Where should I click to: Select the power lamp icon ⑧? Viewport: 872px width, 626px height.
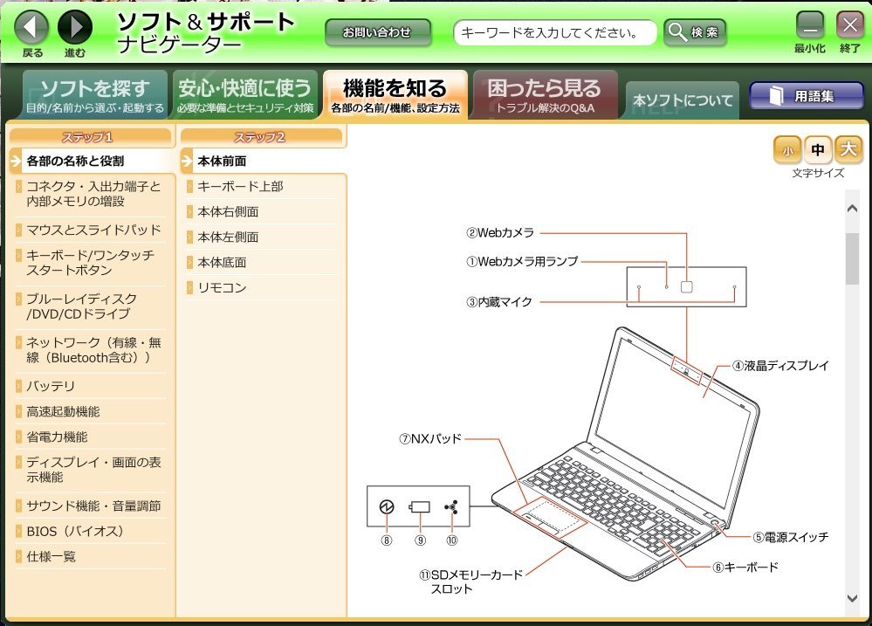click(387, 507)
